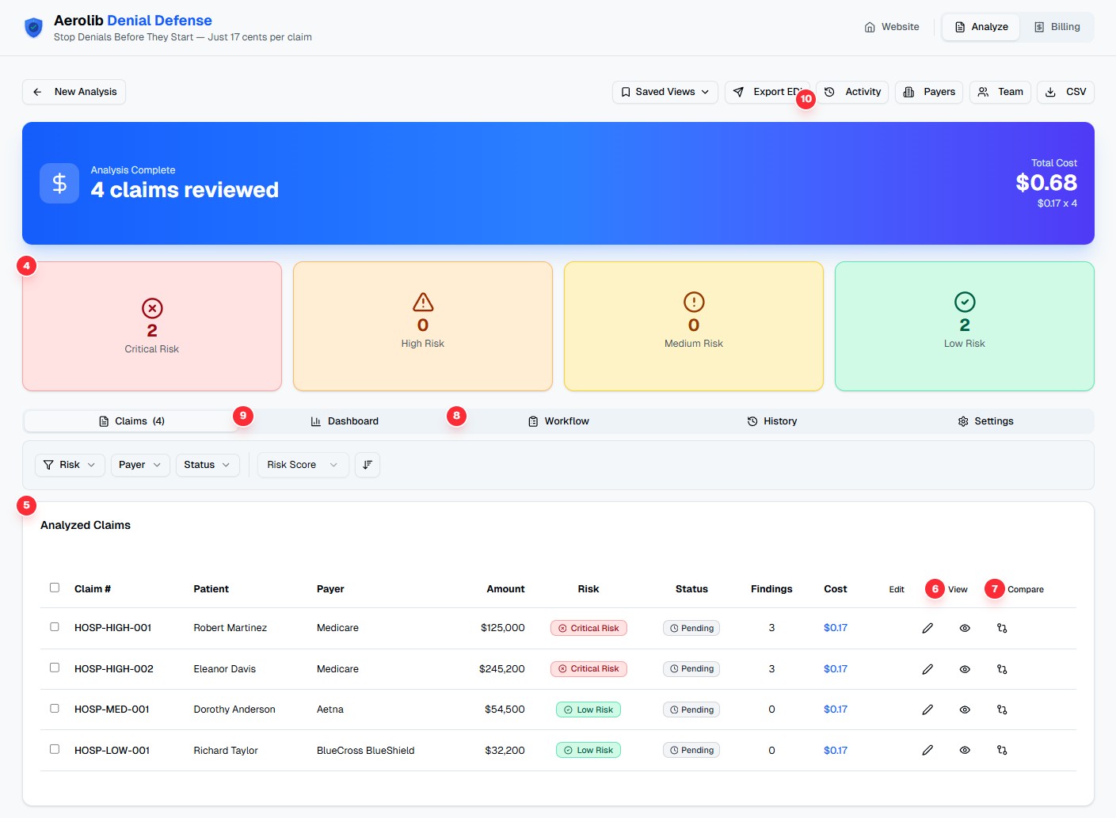Click the $0.17 cost link on HOSP-HIGH-001
Screen dimensions: 1116x818
(x=835, y=628)
